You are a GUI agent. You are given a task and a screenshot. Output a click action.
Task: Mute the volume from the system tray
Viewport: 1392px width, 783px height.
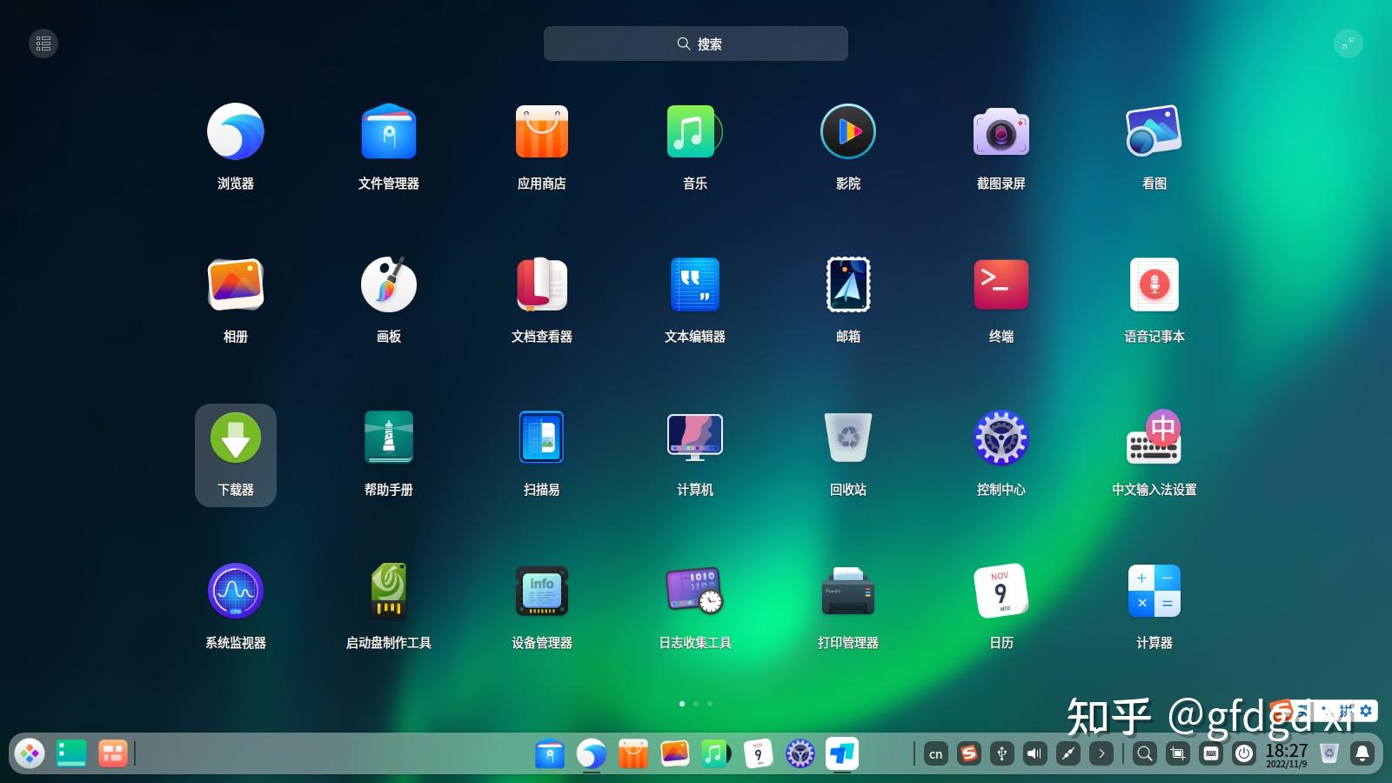[1034, 754]
